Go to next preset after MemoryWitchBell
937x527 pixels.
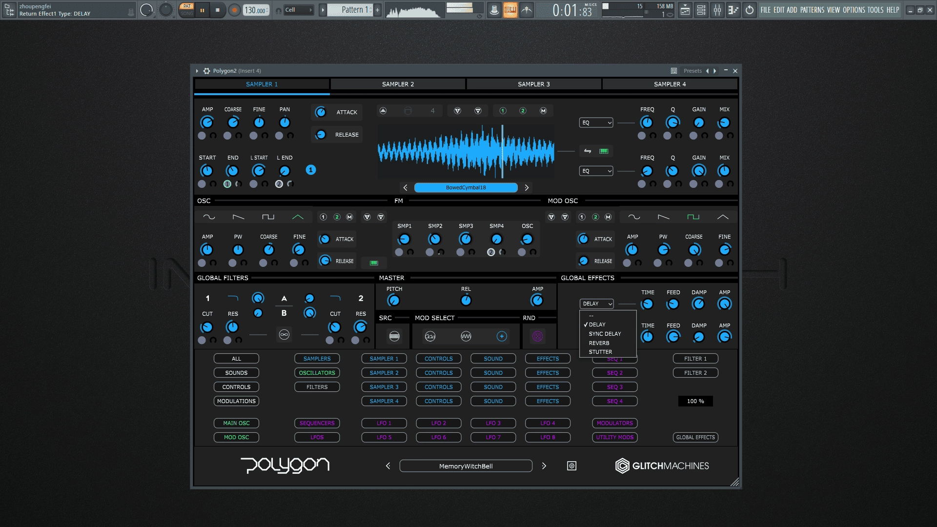click(544, 466)
